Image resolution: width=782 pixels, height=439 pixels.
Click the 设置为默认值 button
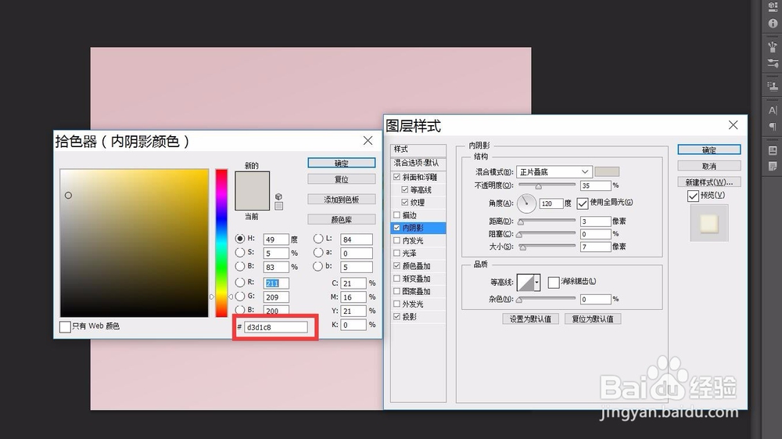pos(530,318)
